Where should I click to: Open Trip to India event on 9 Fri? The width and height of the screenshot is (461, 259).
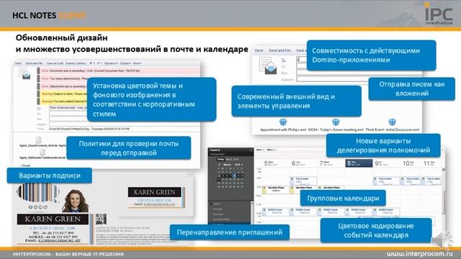click(386, 181)
